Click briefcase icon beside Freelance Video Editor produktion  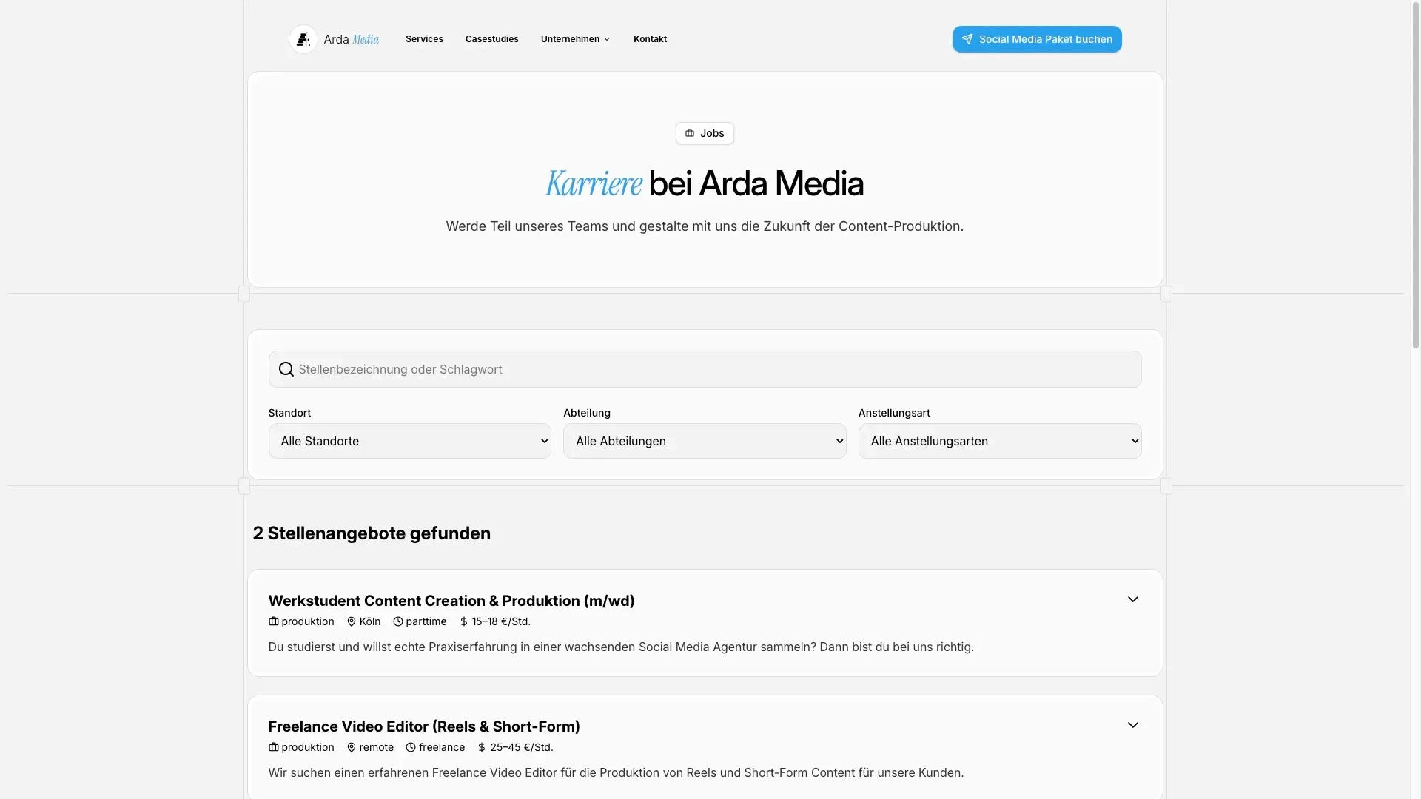pyautogui.click(x=274, y=747)
